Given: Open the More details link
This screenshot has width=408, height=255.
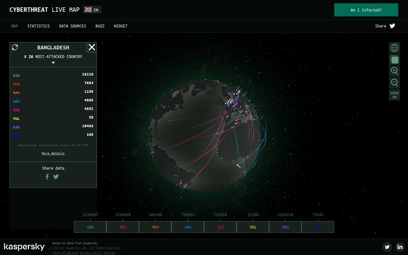Looking at the screenshot, I should pos(53,153).
